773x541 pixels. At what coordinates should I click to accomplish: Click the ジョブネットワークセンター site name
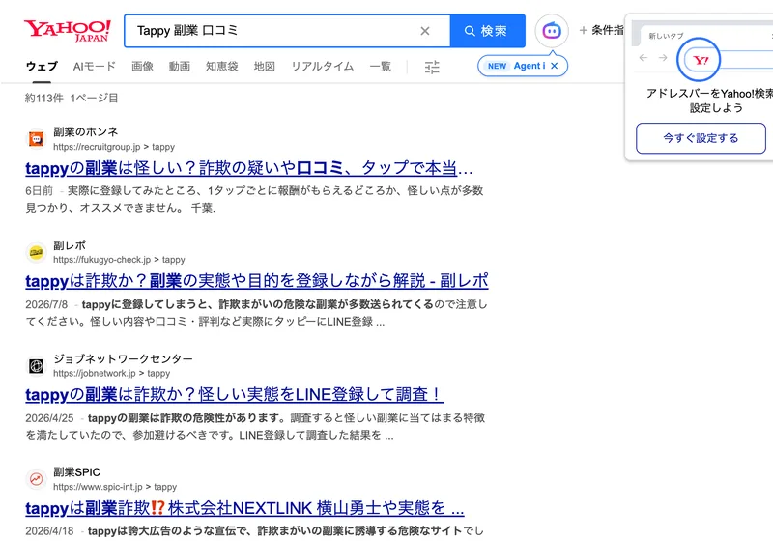pyautogui.click(x=124, y=358)
